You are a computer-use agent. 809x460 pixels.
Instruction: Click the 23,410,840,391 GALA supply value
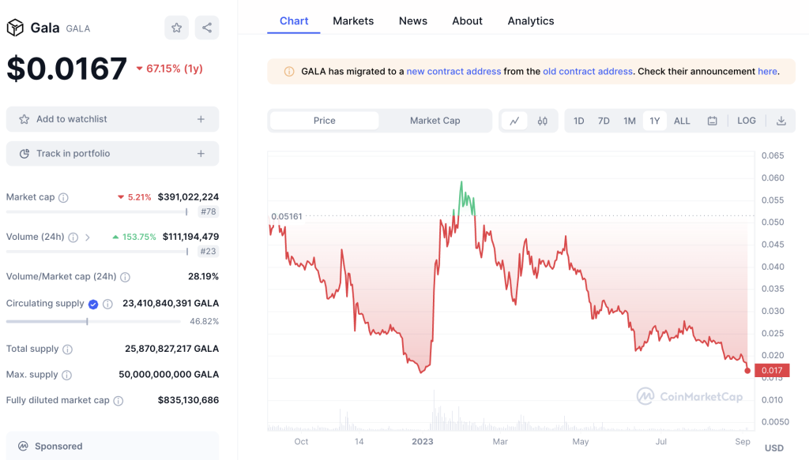click(171, 303)
